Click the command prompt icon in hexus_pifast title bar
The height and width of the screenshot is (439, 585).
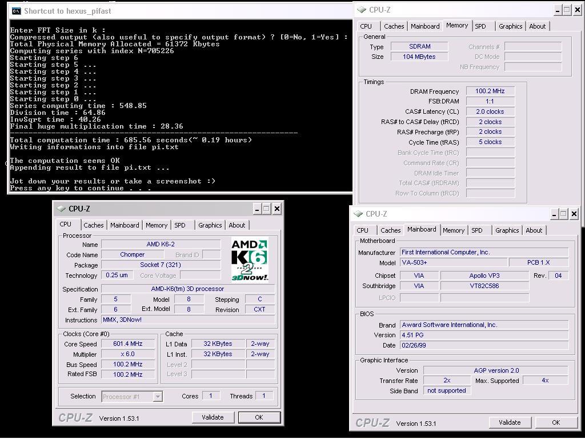click(x=16, y=11)
